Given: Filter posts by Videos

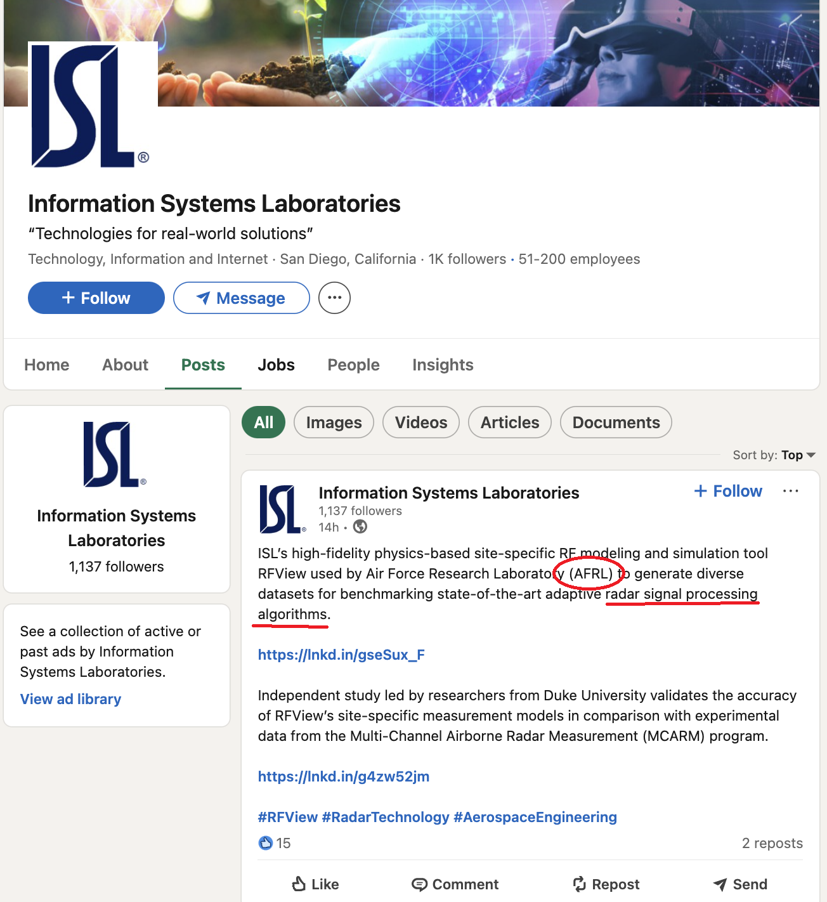Looking at the screenshot, I should click(x=421, y=422).
